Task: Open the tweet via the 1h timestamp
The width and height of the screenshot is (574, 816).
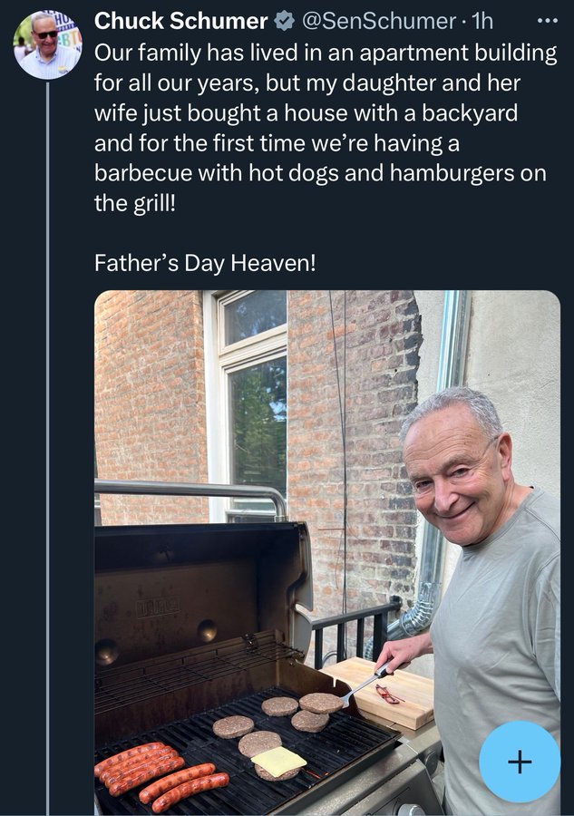Action: tap(482, 22)
